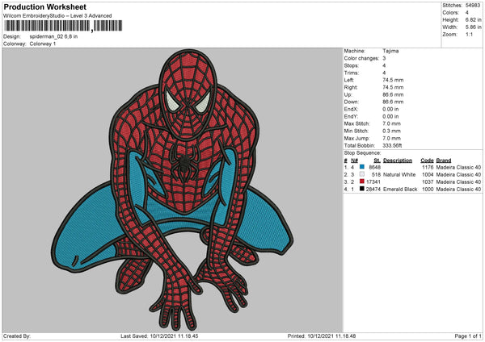Image resolution: width=485 pixels, height=342 pixels.
Task: Select thread code '1037'
Action: [428, 181]
